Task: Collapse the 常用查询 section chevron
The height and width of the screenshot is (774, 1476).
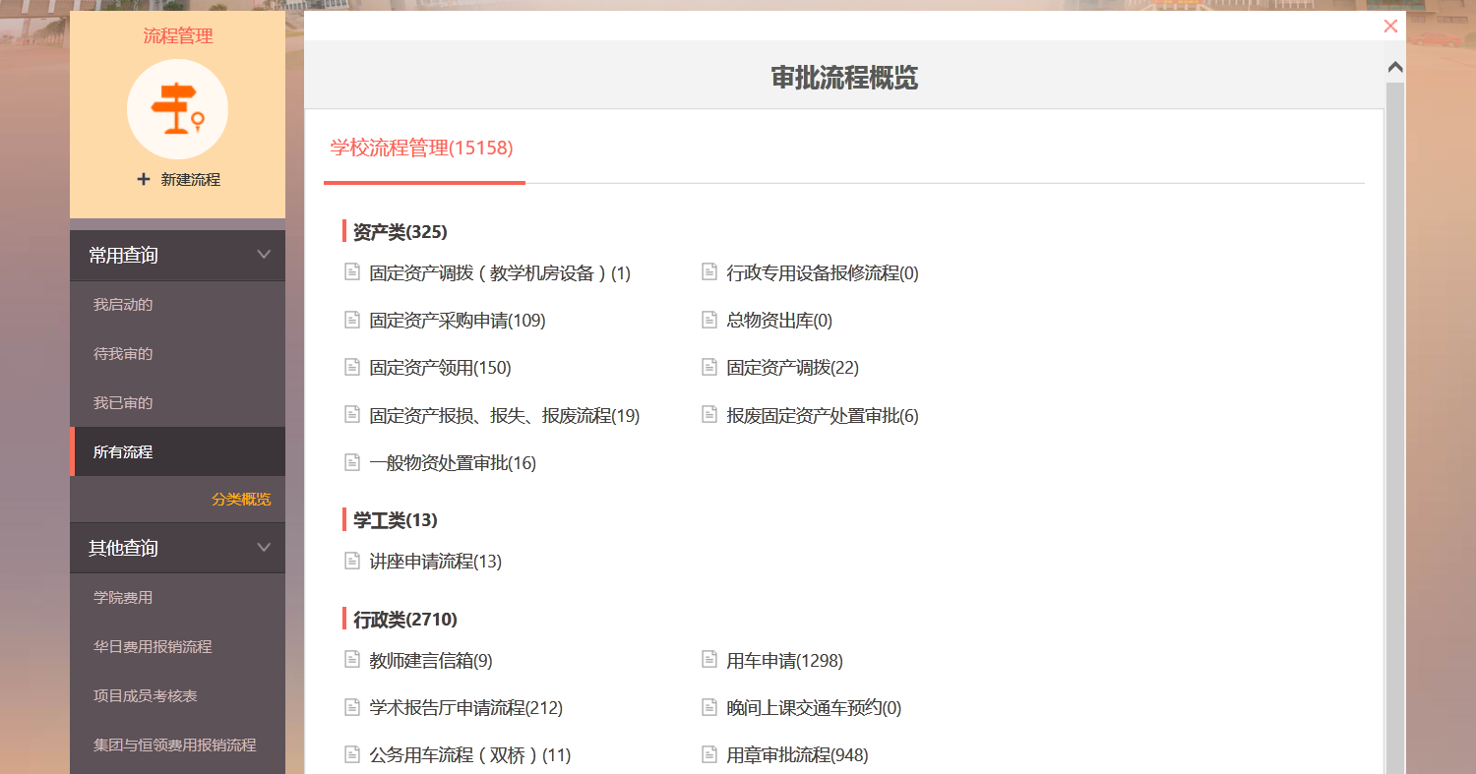Action: pos(264,255)
